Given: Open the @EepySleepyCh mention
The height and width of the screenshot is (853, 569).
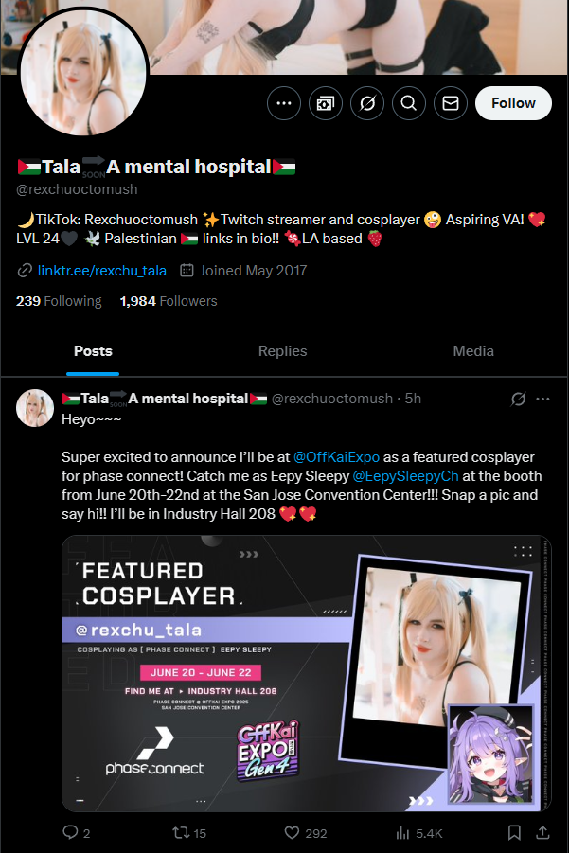Looking at the screenshot, I should click(406, 476).
